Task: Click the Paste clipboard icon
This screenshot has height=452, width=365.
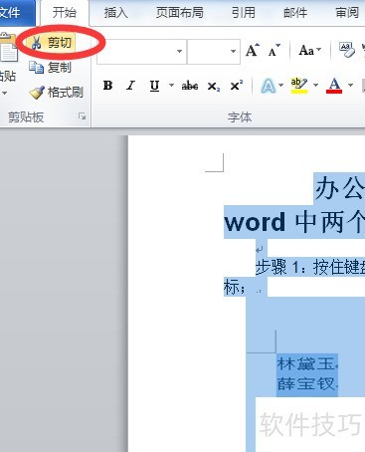Action: pos(9,48)
